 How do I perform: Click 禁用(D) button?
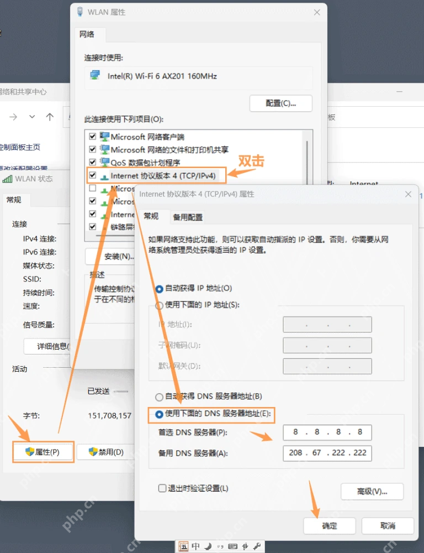(105, 452)
